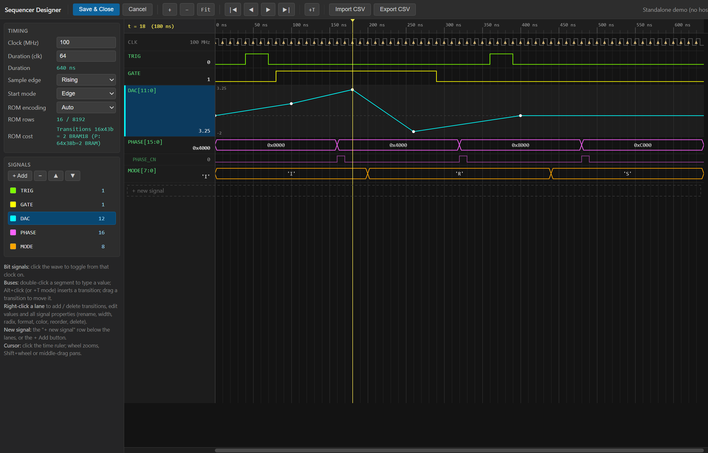Open the Start mode dropdown
708x453 pixels.
coord(86,94)
